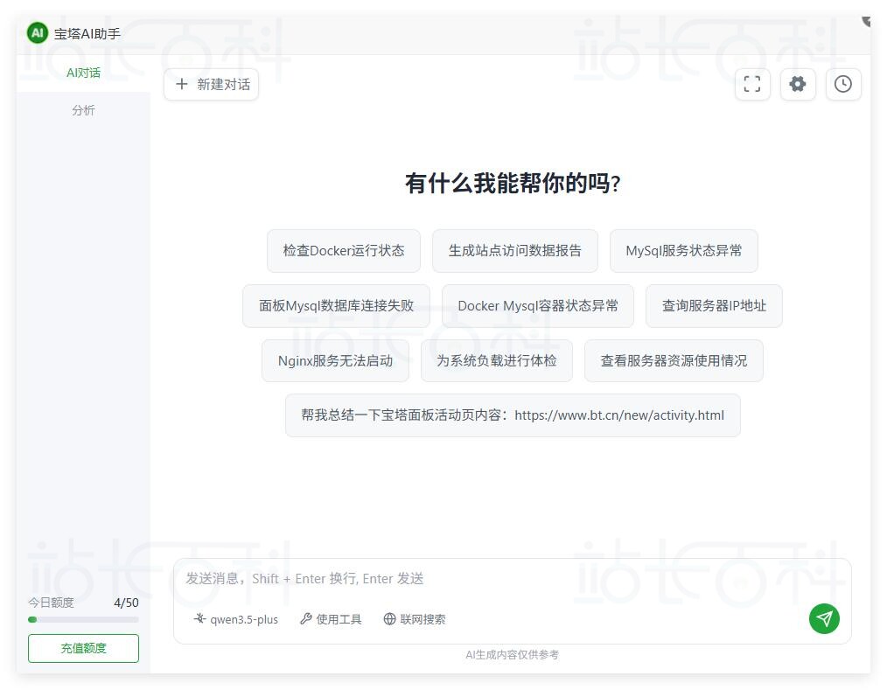Toggle 联网搜索 web search

click(x=414, y=619)
